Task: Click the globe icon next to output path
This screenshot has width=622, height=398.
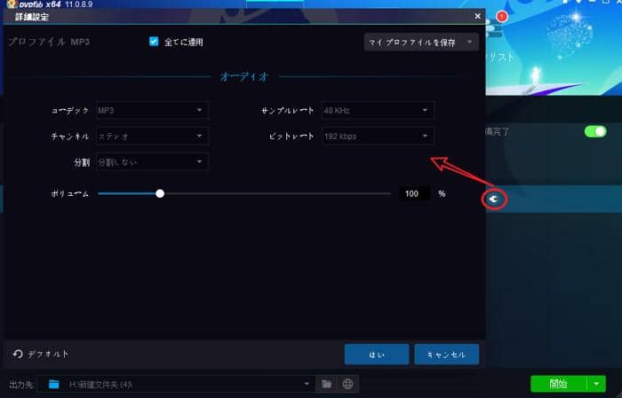Action: [348, 384]
